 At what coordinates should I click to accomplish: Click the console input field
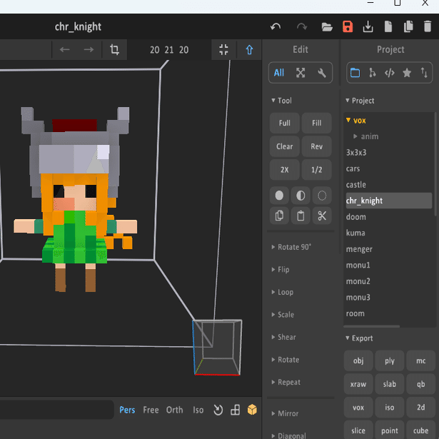point(57,410)
